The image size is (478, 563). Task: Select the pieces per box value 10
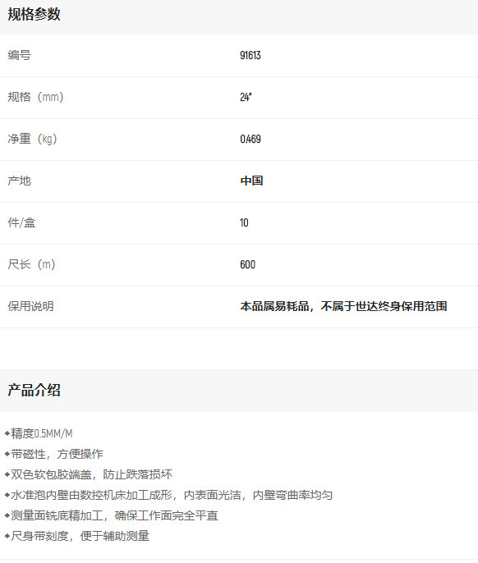[244, 222]
